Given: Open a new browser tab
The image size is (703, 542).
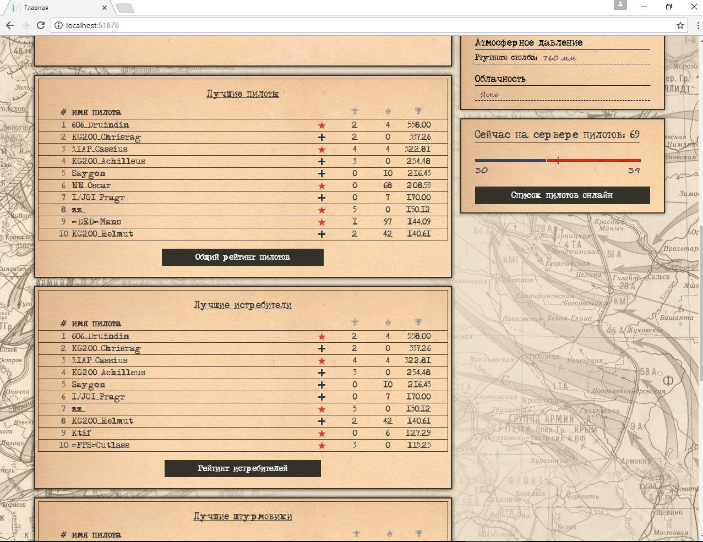Looking at the screenshot, I should (x=125, y=8).
